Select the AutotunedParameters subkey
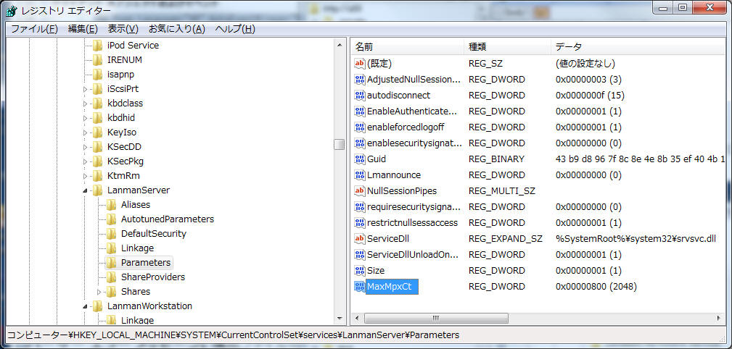 (167, 219)
